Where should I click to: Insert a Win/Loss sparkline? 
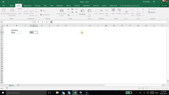(x=107, y=12)
